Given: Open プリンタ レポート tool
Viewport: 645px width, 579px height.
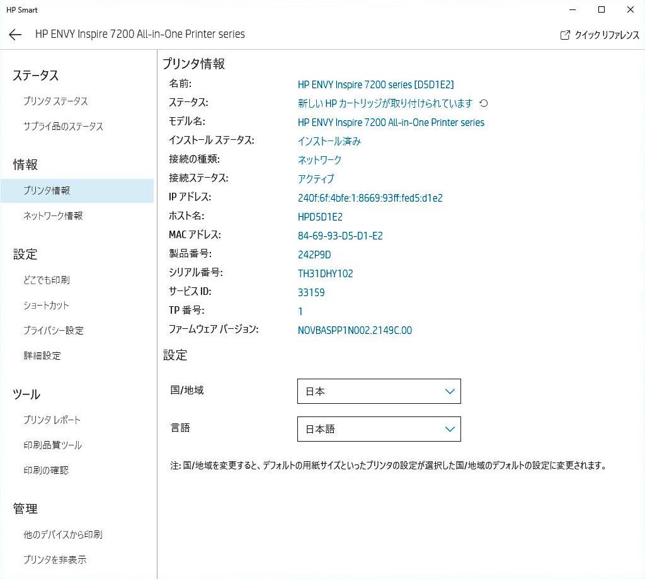Looking at the screenshot, I should [52, 420].
